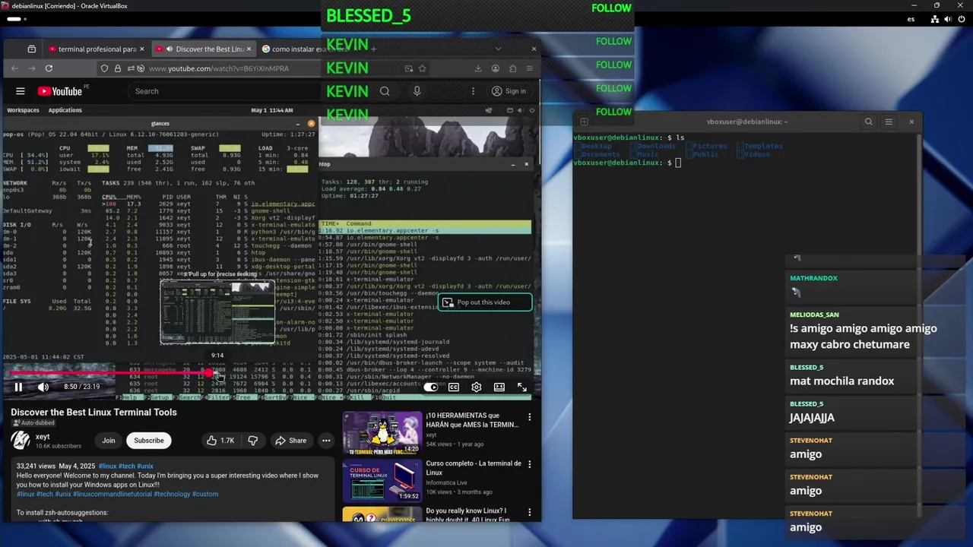
Task: Open the terminal hamburger menu
Action: pos(889,122)
